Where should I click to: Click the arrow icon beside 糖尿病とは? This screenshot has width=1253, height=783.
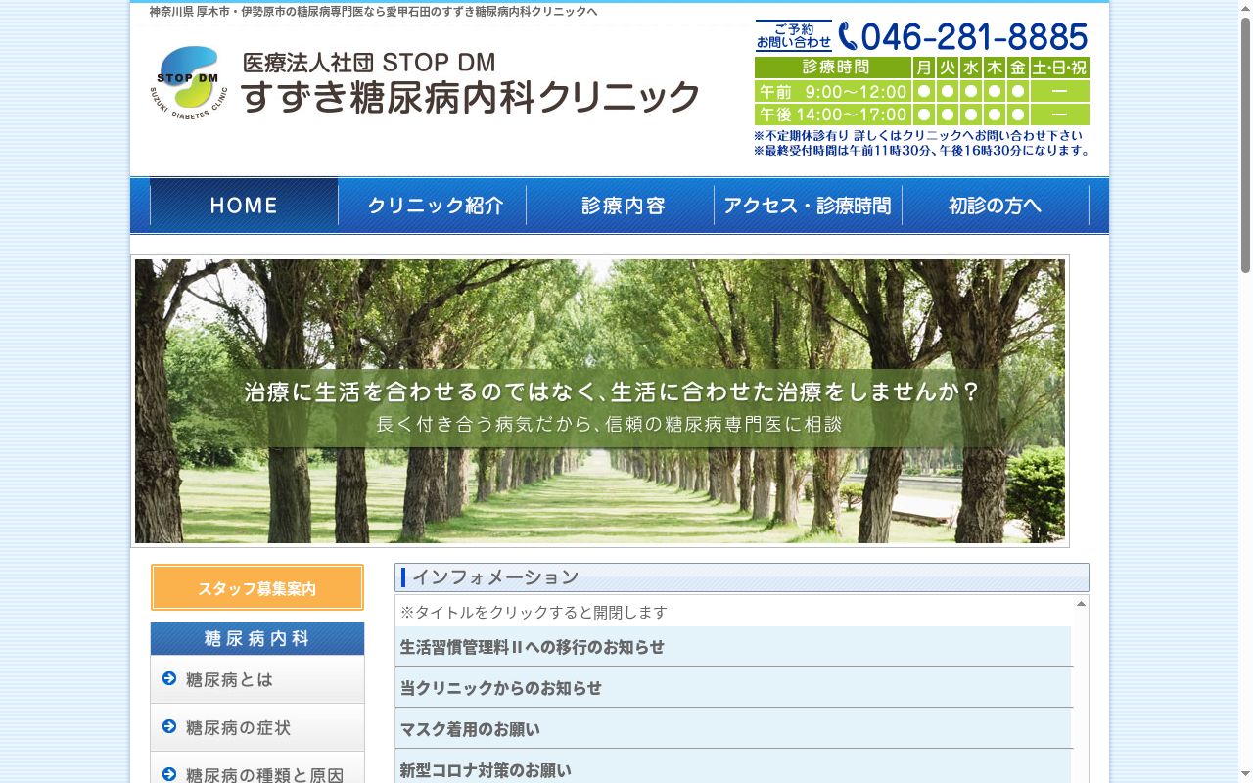pyautogui.click(x=169, y=678)
